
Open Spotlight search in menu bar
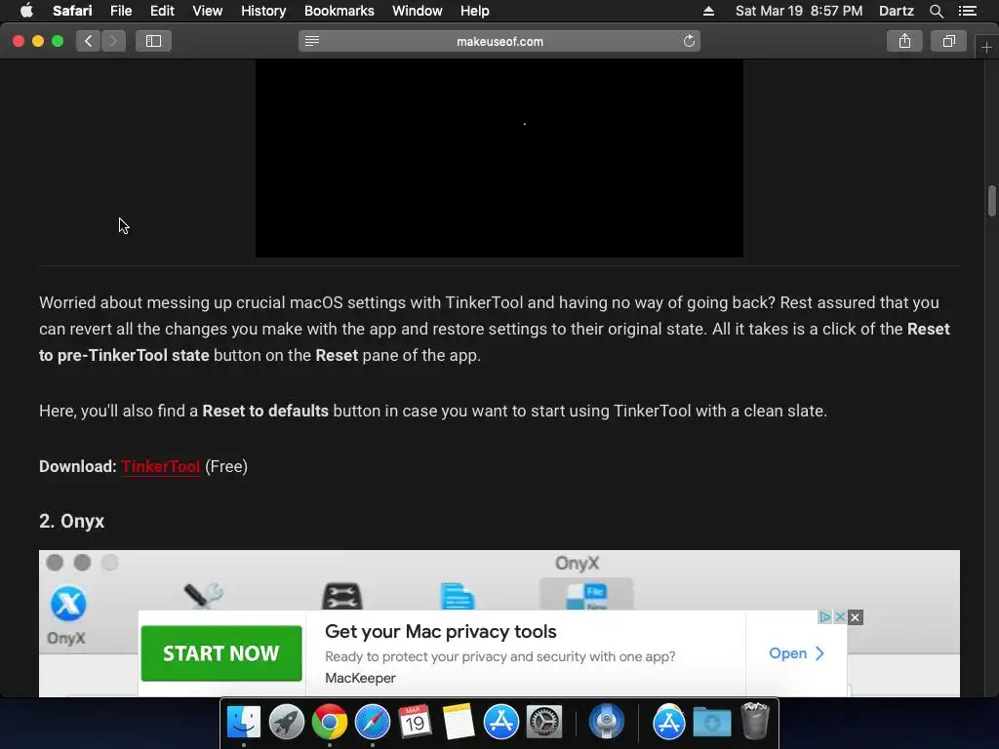pos(936,11)
